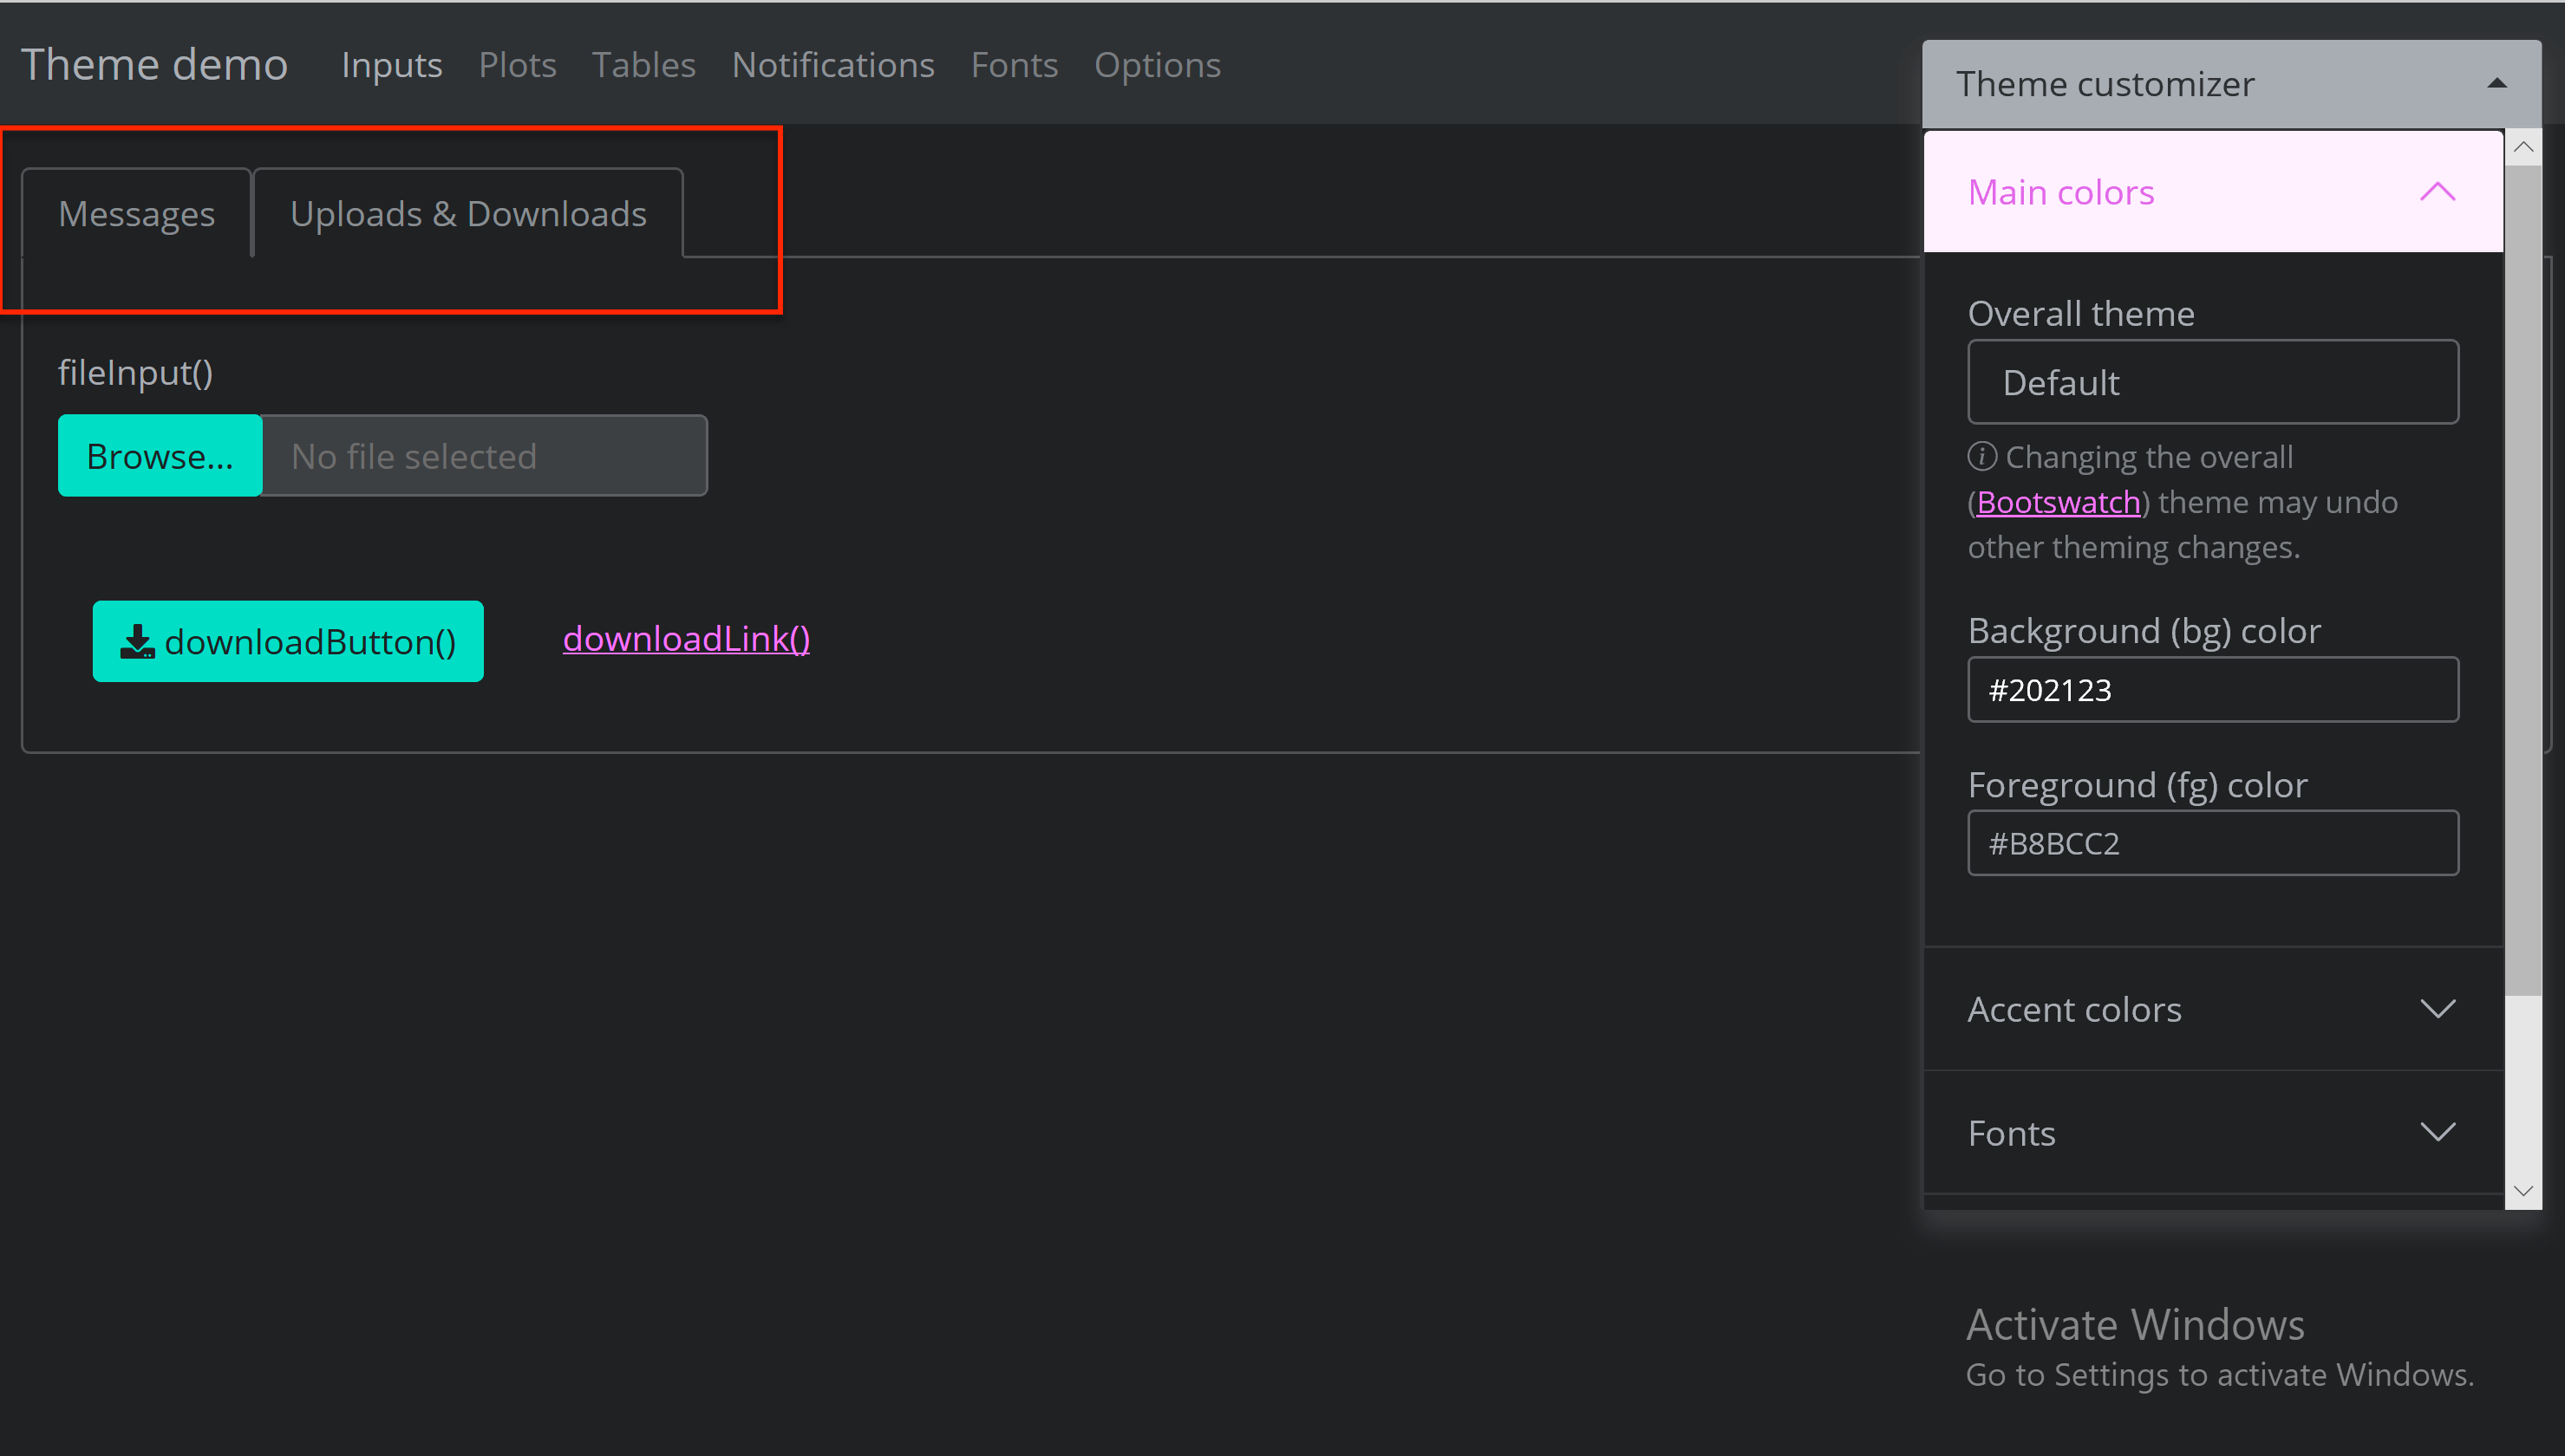Image resolution: width=2565 pixels, height=1456 pixels.
Task: Click the Foreground color field #B8BCC2
Action: click(x=2212, y=842)
